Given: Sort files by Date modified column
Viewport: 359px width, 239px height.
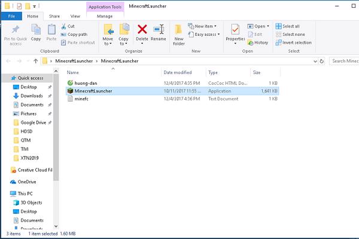Looking at the screenshot, I should pyautogui.click(x=177, y=72).
